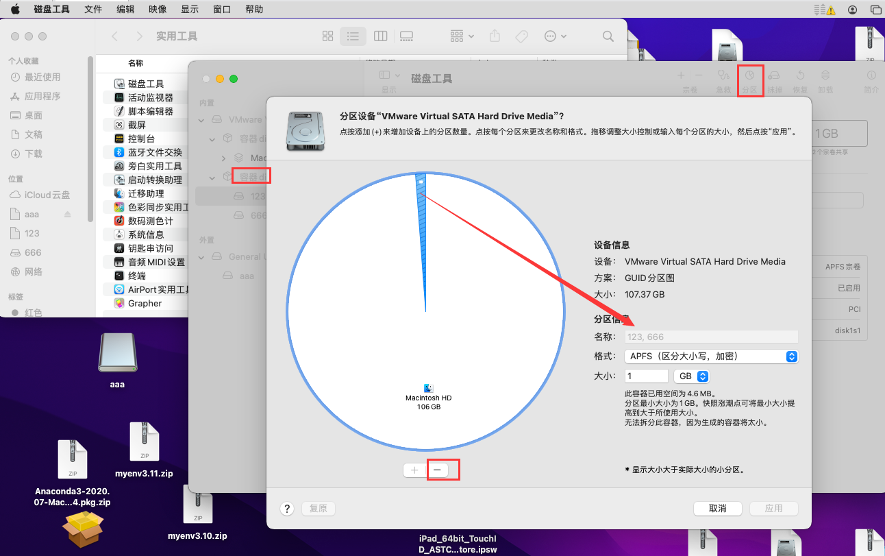Select 数码测色计 in the Finder list
Screen dimensions: 885x556
[151, 221]
